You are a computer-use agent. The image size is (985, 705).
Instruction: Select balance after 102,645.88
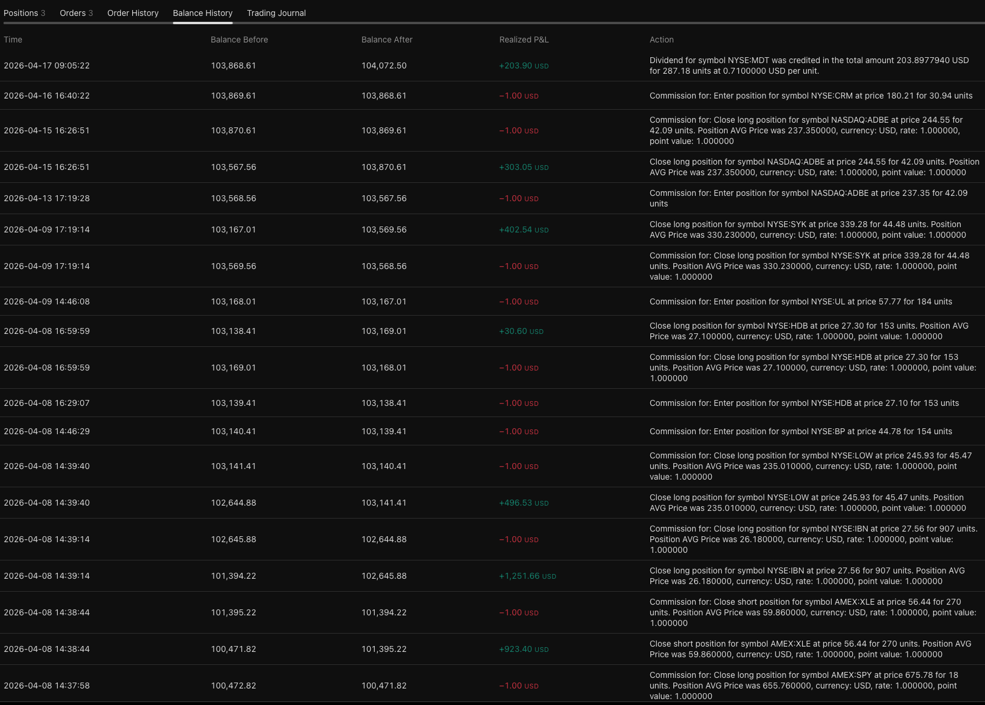tap(384, 576)
